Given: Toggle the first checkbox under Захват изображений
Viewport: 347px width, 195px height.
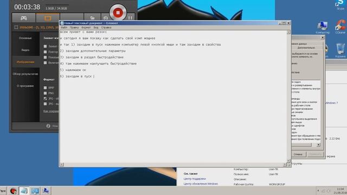Looking at the screenshot, I should 45,46.
